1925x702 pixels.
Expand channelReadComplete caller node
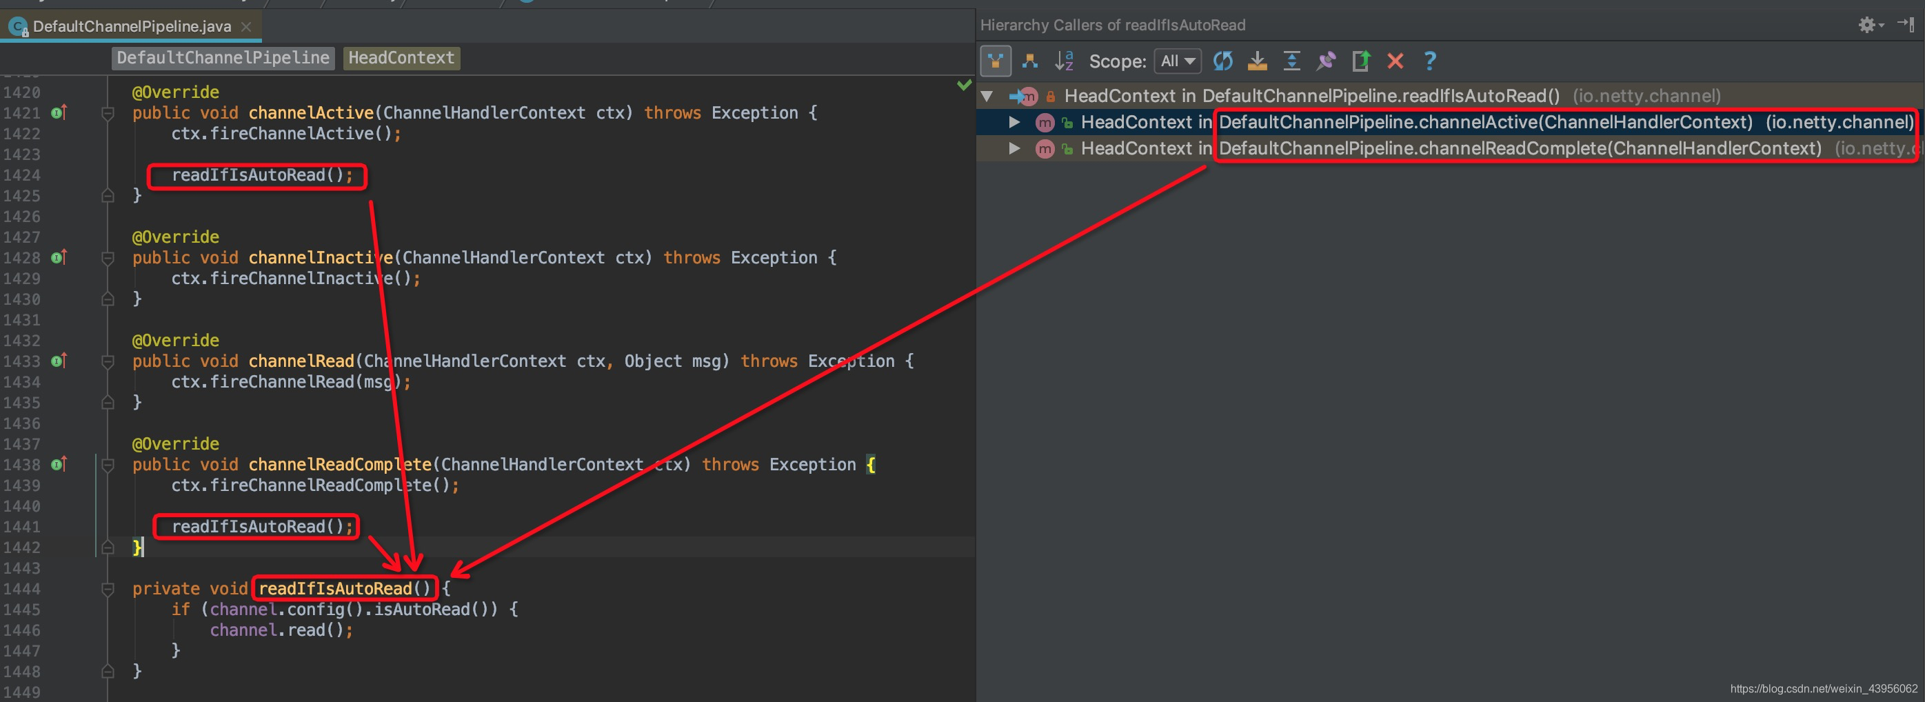[1014, 148]
